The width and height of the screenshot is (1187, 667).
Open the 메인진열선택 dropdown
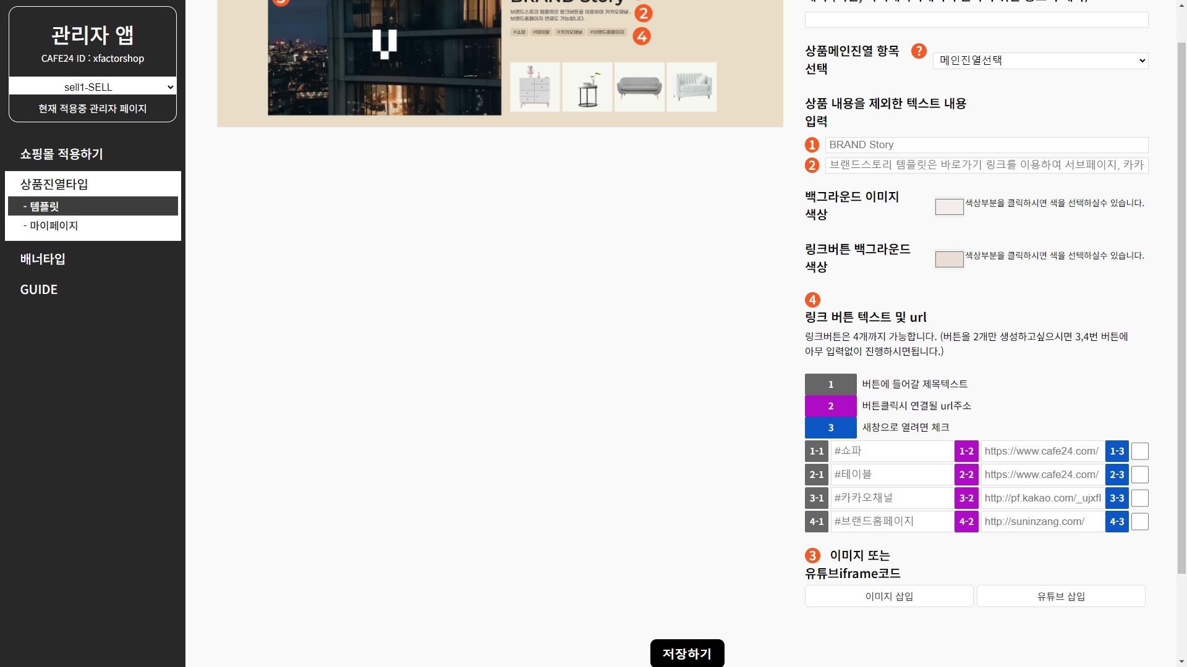coord(1040,61)
